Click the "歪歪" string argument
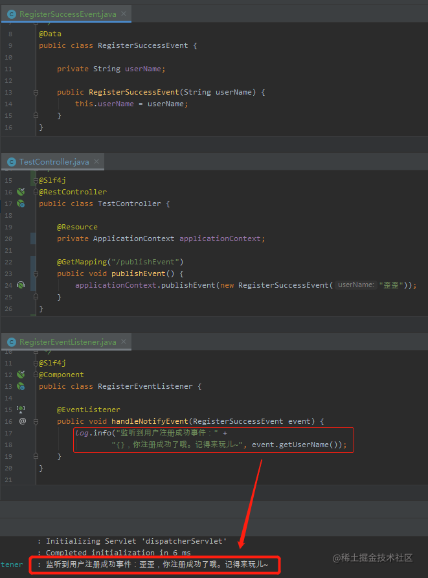Screen dimensions: 428x578 point(391,285)
